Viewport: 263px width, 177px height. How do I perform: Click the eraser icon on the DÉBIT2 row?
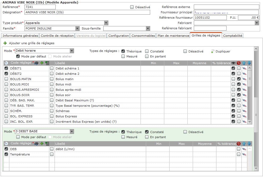tap(244, 74)
